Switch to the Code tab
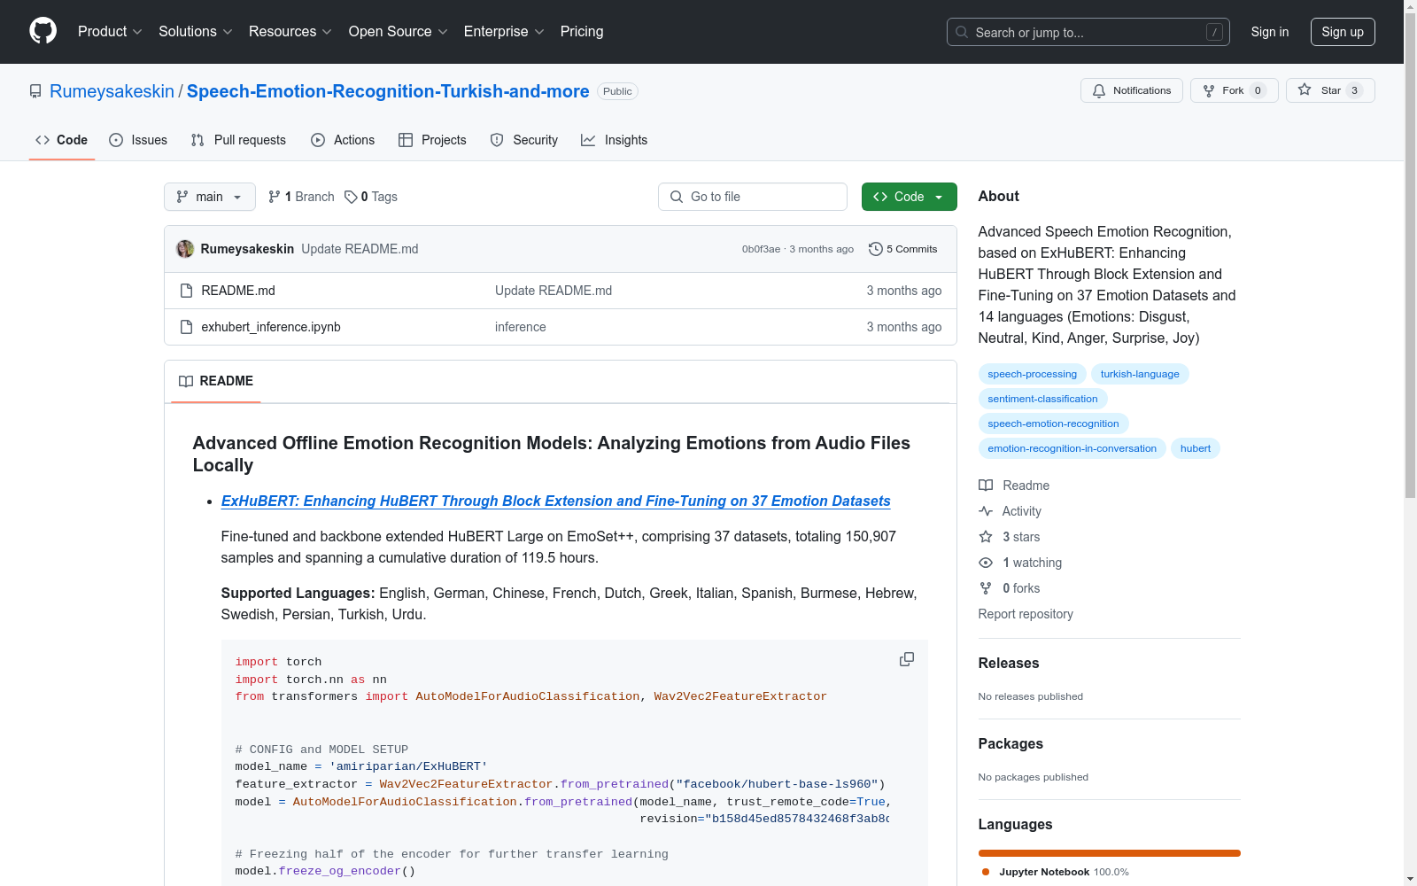 (x=62, y=140)
